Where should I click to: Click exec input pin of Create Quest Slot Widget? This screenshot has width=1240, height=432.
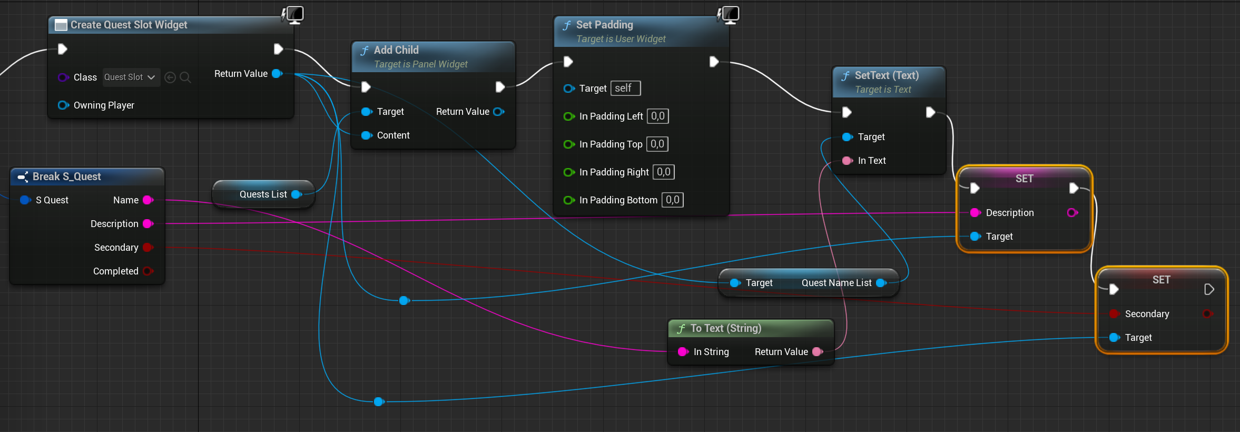pos(63,49)
